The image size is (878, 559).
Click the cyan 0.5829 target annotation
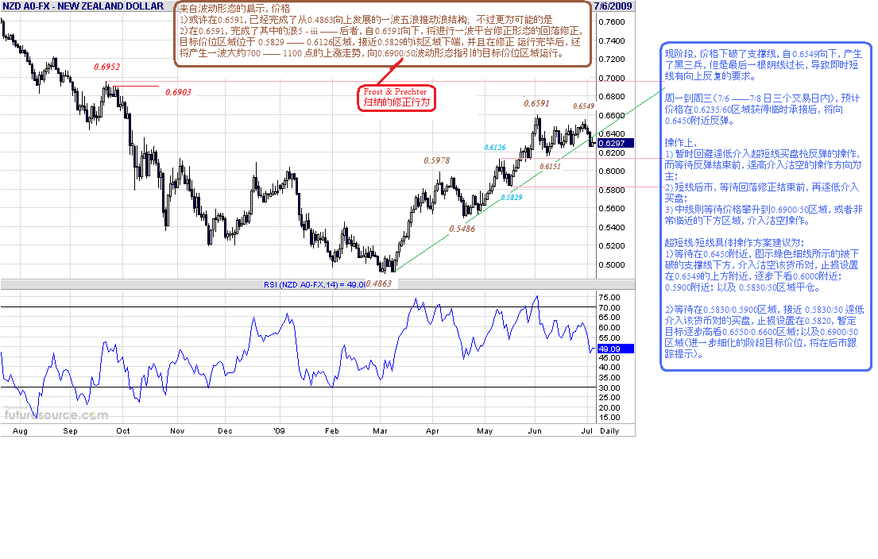[x=511, y=198]
